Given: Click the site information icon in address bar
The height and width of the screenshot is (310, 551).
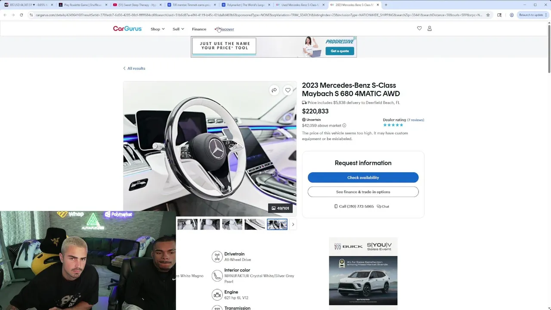Looking at the screenshot, I should [x=31, y=15].
